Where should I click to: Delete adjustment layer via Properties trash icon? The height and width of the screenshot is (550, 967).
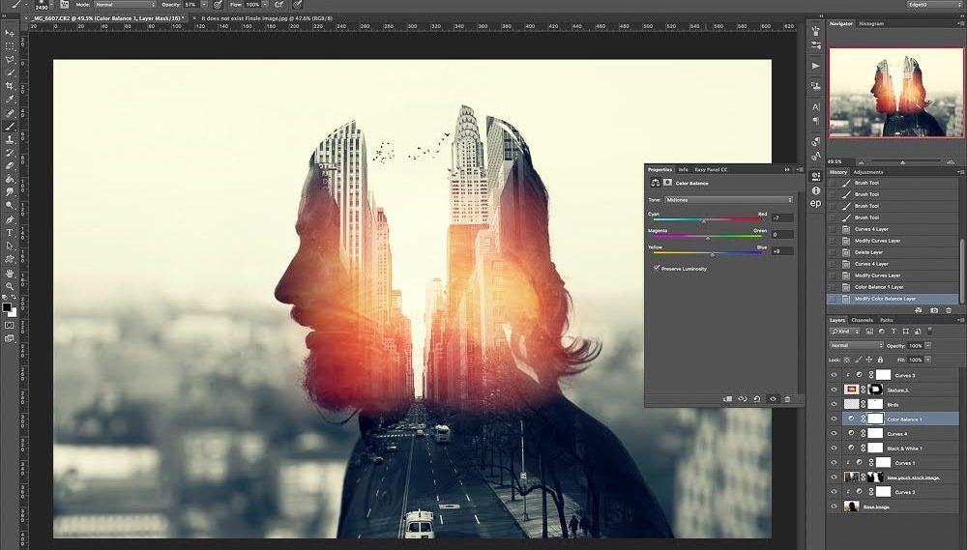[x=787, y=398]
